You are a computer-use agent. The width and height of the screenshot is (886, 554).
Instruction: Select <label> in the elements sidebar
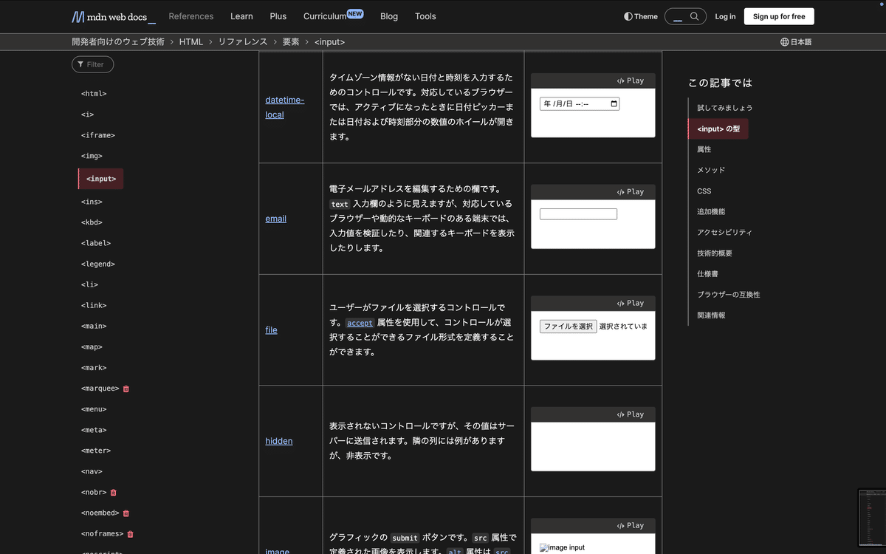point(97,242)
